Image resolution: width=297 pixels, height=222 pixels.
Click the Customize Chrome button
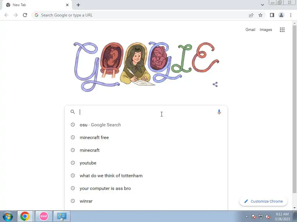(x=263, y=201)
